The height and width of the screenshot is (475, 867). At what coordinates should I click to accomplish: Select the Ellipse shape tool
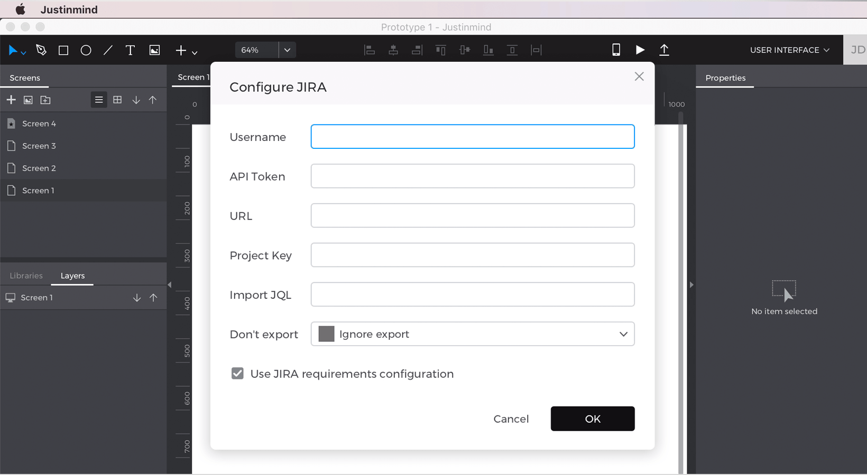click(x=86, y=50)
